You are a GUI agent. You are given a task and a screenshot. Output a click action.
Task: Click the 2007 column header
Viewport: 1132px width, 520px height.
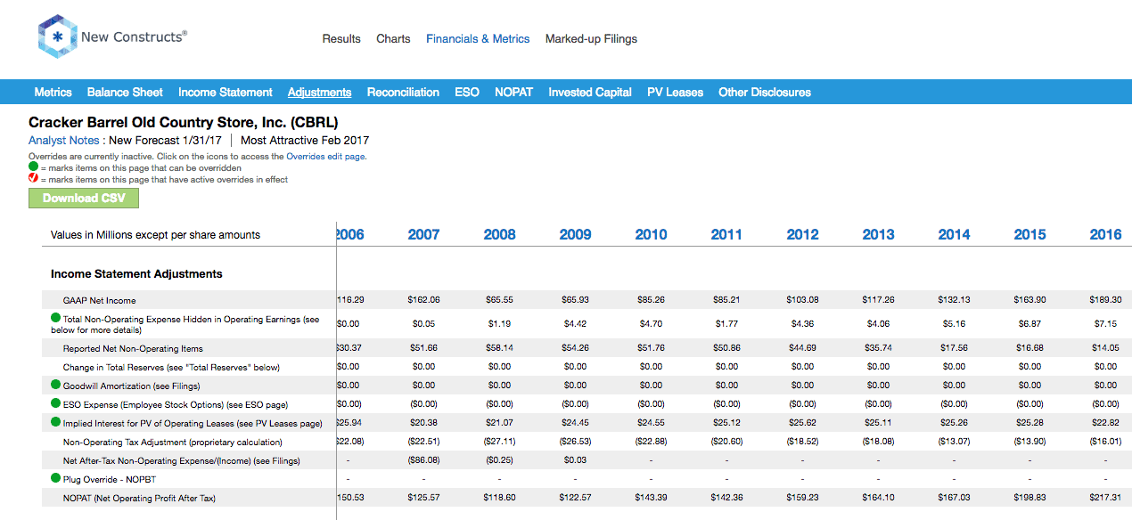click(x=423, y=234)
